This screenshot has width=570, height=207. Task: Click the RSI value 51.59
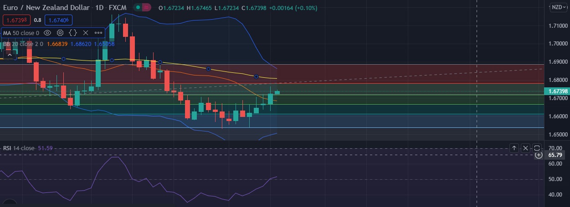(45, 148)
